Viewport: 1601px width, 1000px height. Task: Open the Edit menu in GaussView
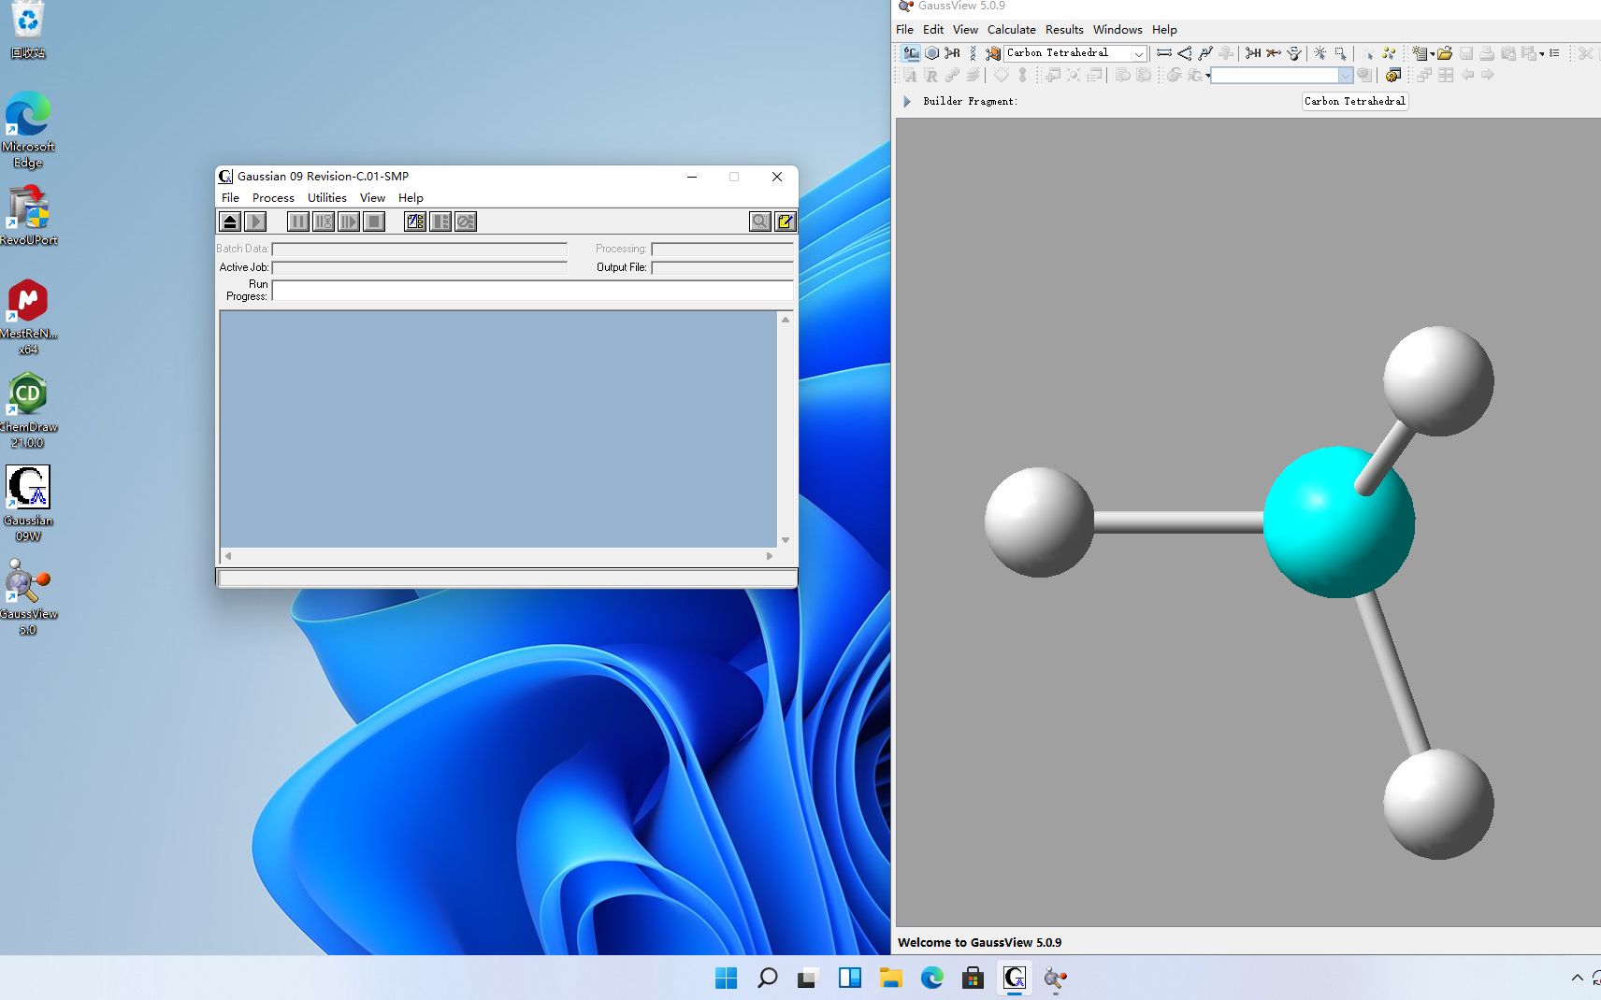[933, 30]
